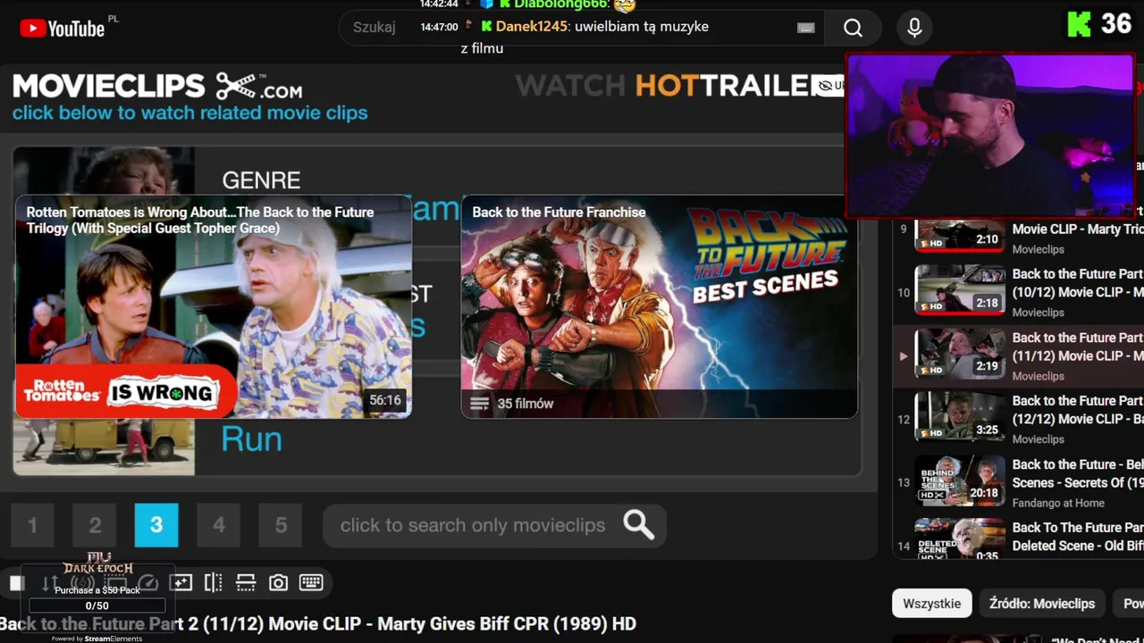Click the now-playing arrow beside clip 11/12
1144x643 pixels.
click(x=903, y=355)
